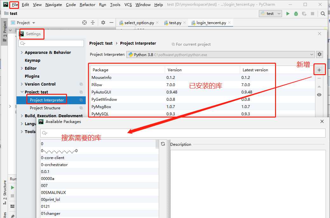The width and height of the screenshot is (330, 218).
Task: Open the Tools menu
Action: click(115, 5)
